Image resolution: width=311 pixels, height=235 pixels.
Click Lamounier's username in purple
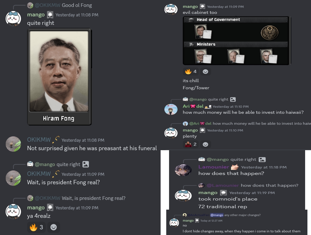214,167
